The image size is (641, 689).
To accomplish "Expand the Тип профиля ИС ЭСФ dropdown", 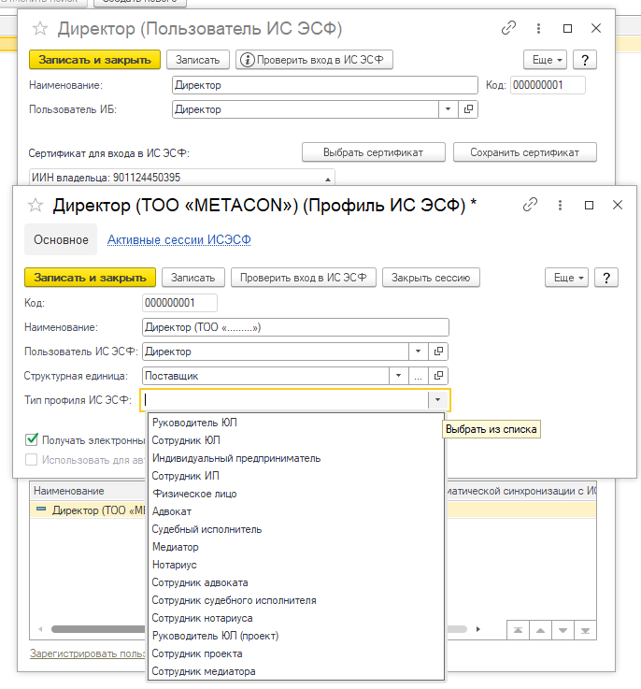I will (437, 400).
